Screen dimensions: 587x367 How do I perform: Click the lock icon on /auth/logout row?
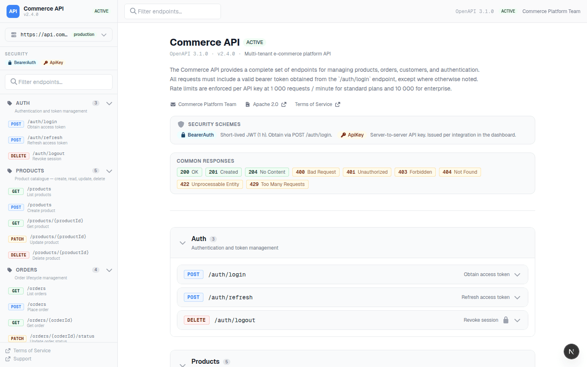(506, 320)
